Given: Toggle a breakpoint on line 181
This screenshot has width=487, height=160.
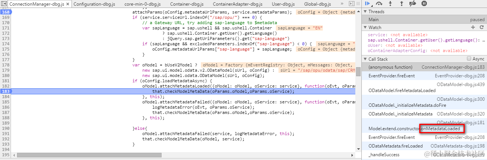Looking at the screenshot, I should click(x=6, y=81).
